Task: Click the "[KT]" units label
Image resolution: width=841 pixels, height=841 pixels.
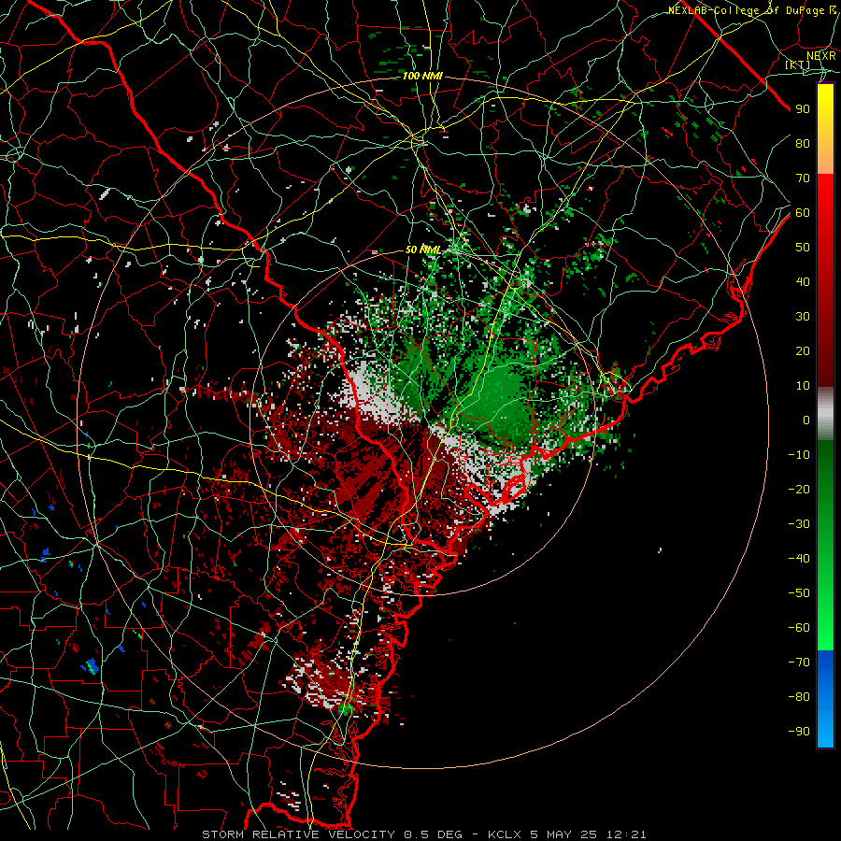Action: click(798, 64)
